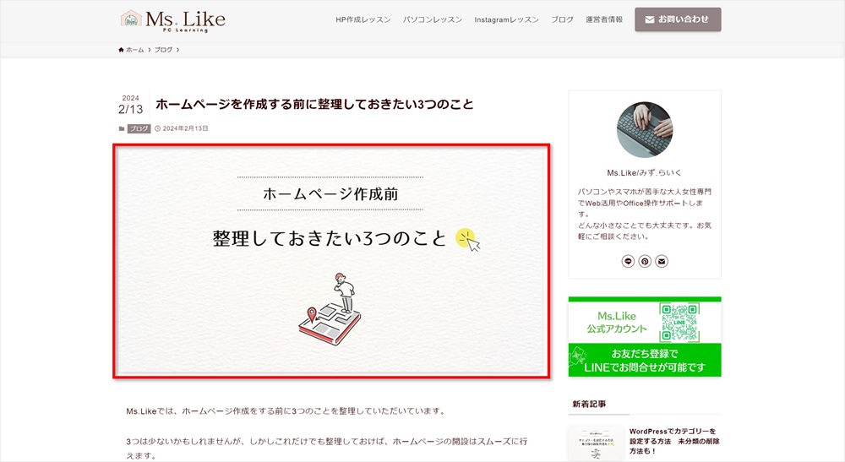Click the home icon in breadcrumb

coord(121,50)
